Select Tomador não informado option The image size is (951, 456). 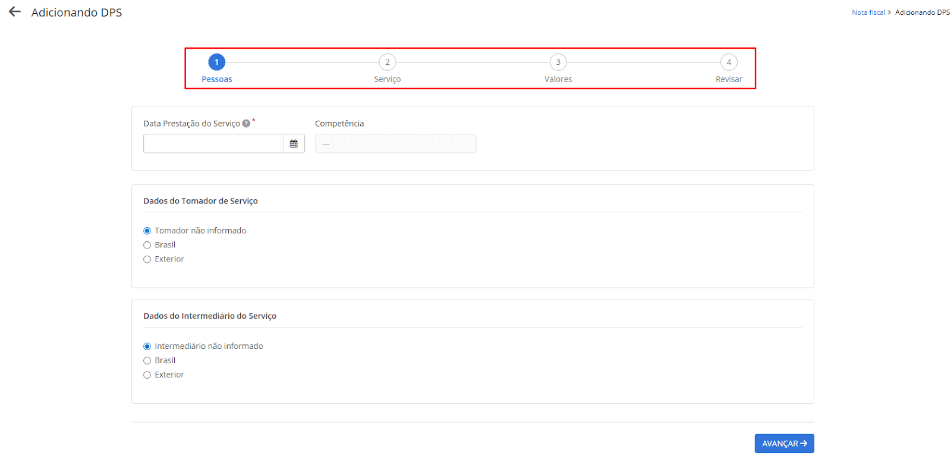(x=147, y=231)
